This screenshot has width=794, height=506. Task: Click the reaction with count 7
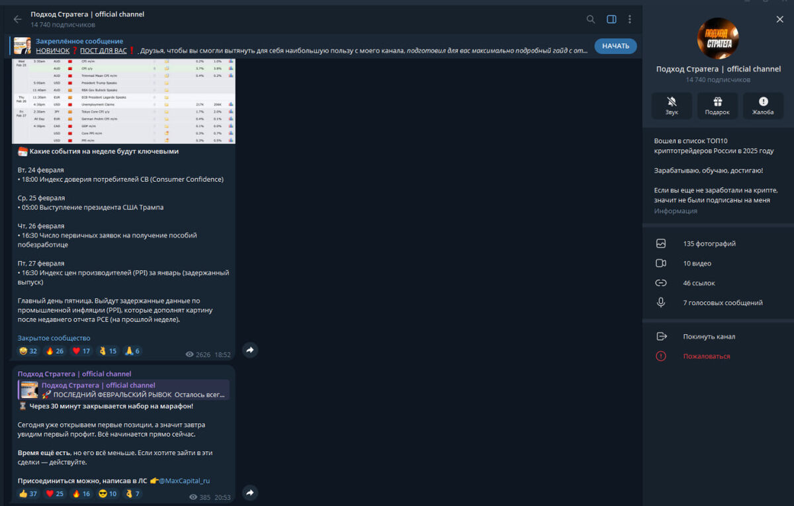[132, 494]
